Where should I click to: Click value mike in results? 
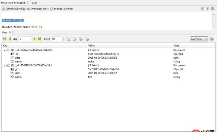point(91,62)
